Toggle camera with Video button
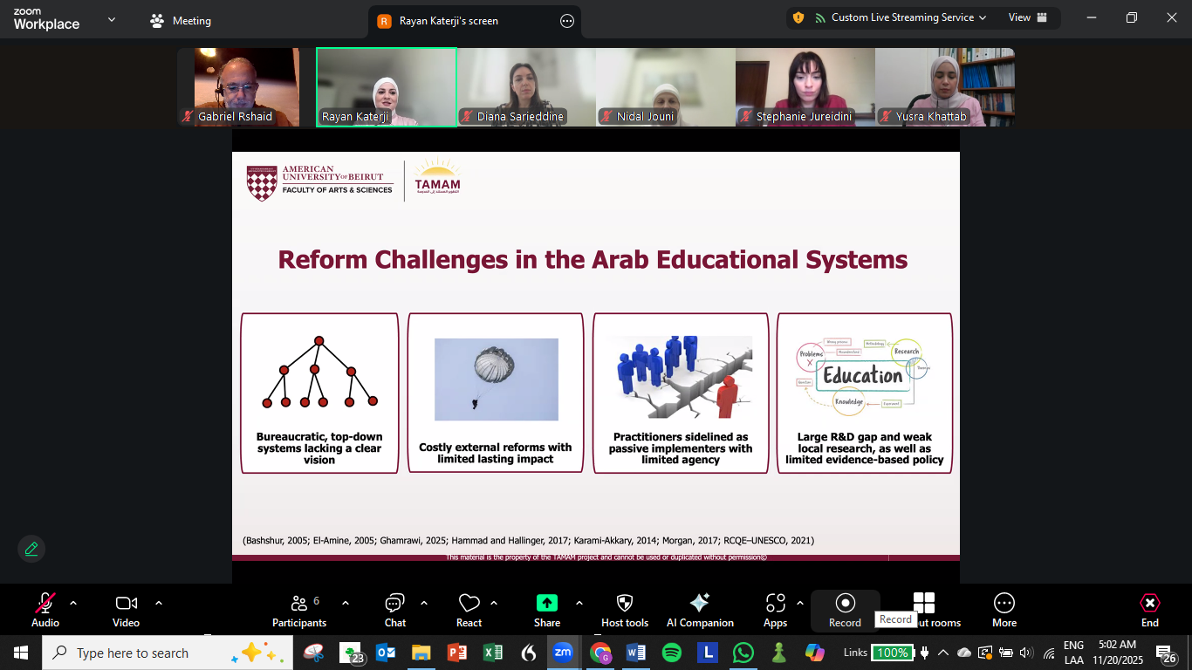Viewport: 1192px width, 670px height. click(x=126, y=610)
